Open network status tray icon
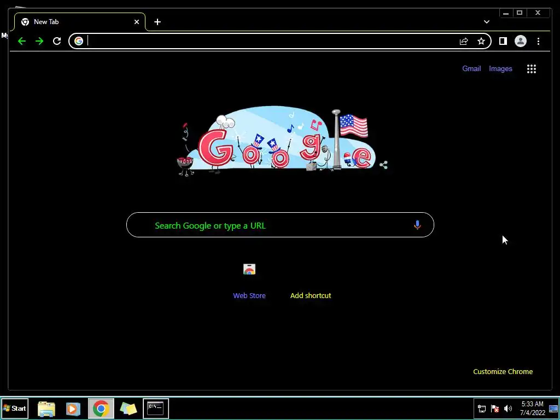The width and height of the screenshot is (560, 420). tap(482, 409)
